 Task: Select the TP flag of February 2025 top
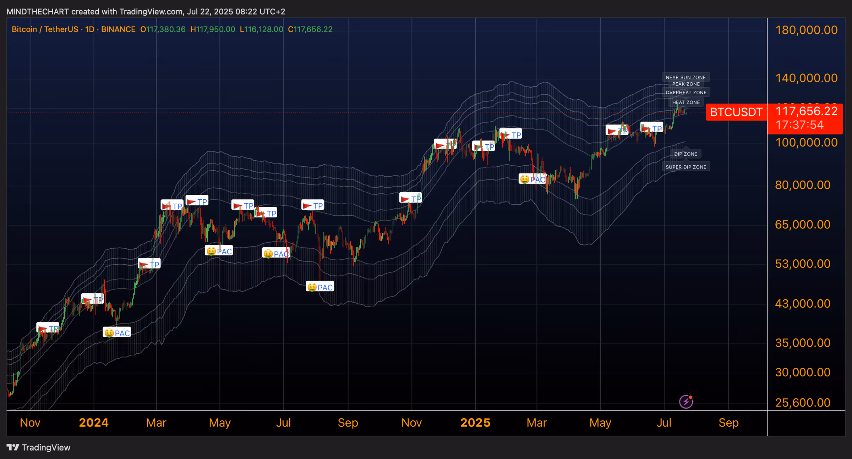(511, 134)
